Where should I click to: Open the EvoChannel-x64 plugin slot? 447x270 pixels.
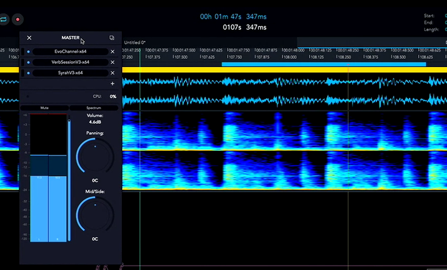pos(71,52)
